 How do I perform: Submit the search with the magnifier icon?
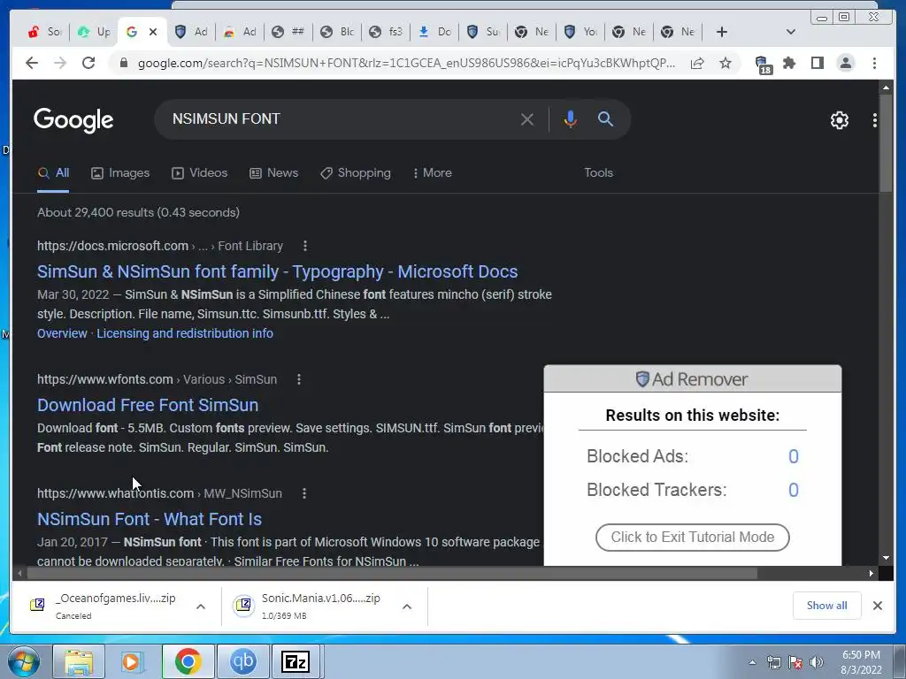605,119
